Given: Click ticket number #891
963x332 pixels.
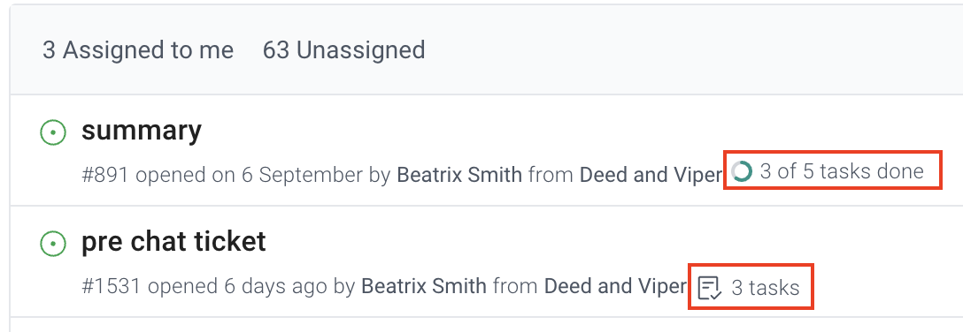Looking at the screenshot, I should (x=105, y=175).
